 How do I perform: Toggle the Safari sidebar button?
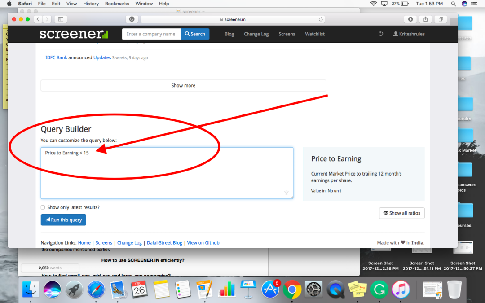point(61,19)
